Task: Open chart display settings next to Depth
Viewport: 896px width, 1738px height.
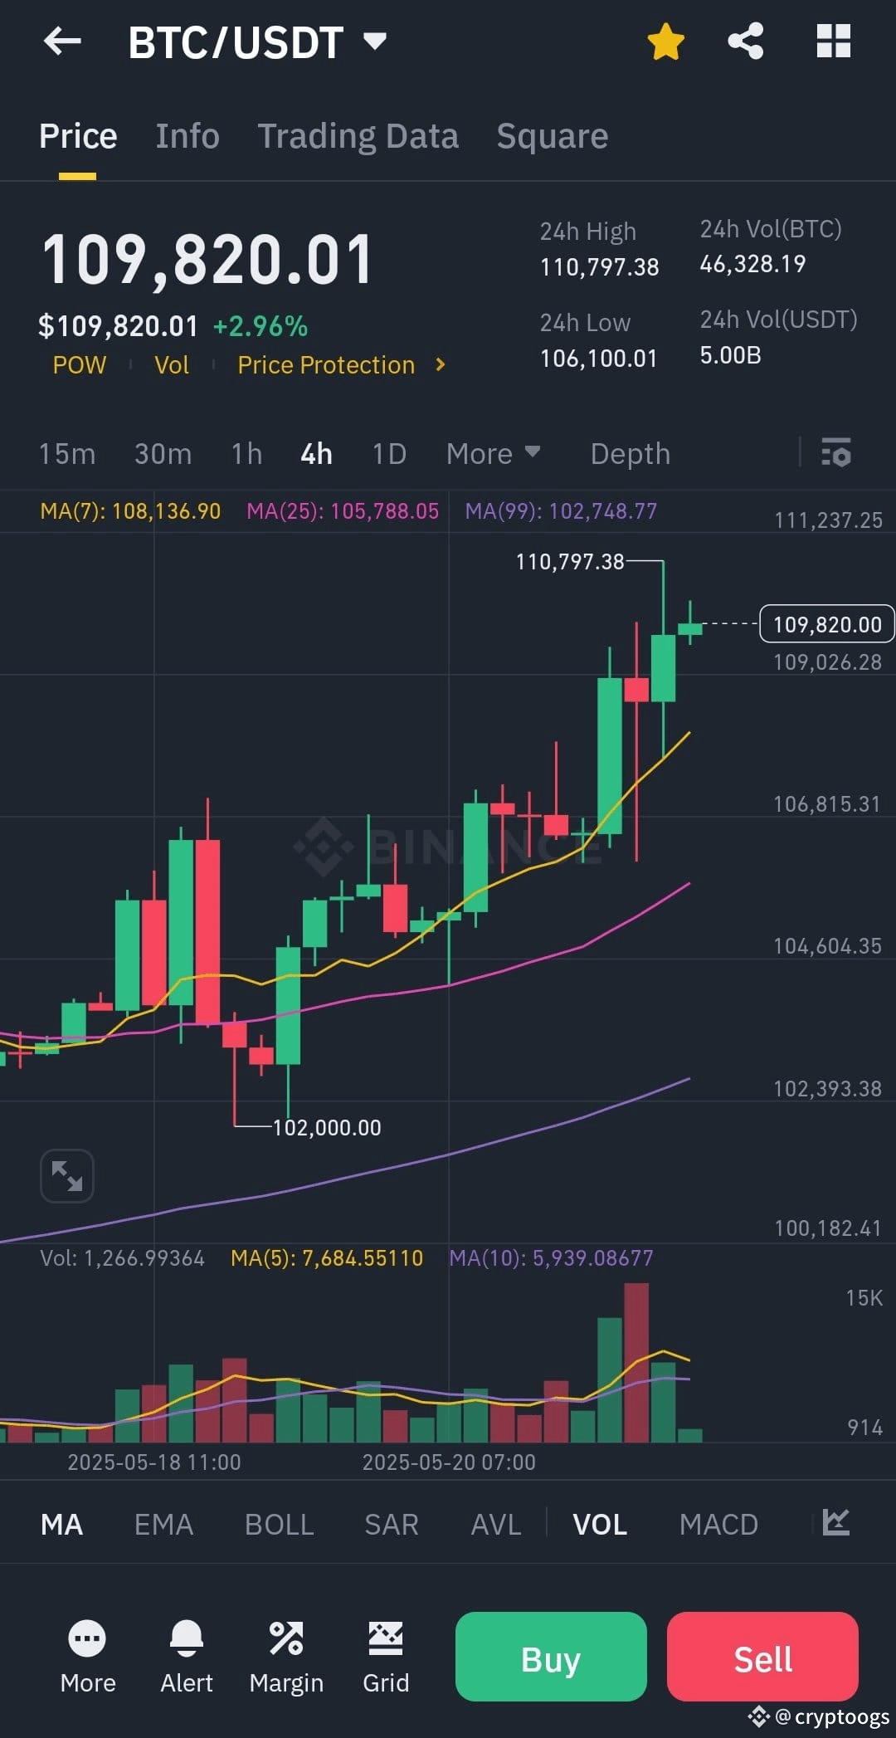Action: pos(836,453)
